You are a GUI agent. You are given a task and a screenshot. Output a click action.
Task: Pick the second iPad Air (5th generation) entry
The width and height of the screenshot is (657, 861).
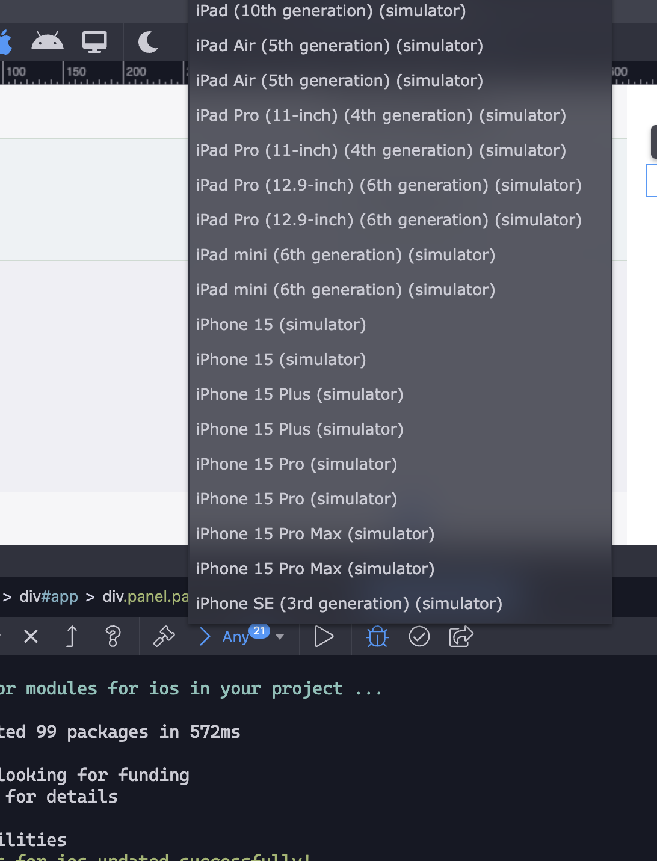coord(400,81)
